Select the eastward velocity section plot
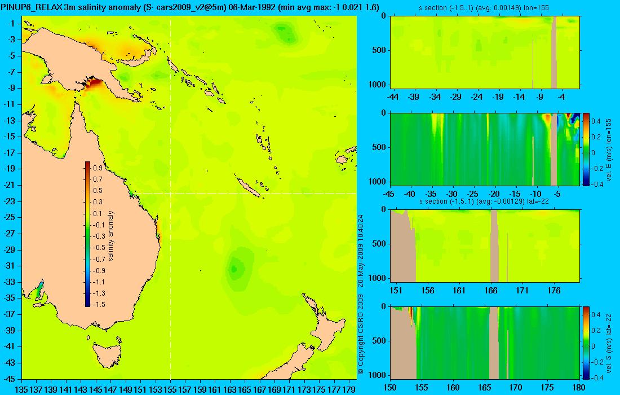620x395 pixels. coord(485,149)
